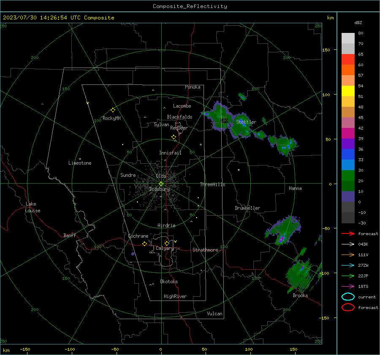380x355 pixels.
Task: Click the Okotoks town label
Action: [169, 282]
